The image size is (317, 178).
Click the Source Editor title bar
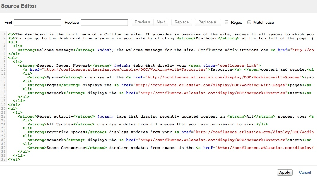(19, 6)
